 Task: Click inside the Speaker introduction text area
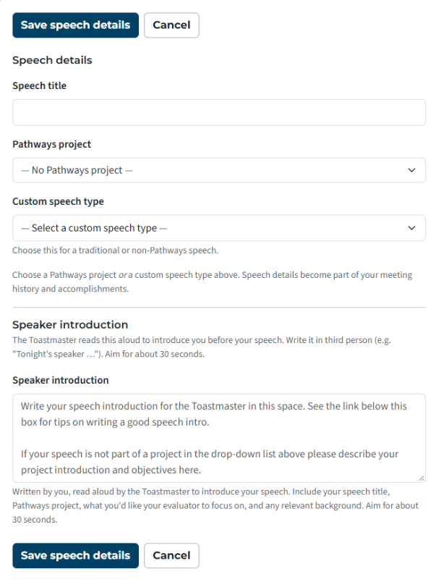219,438
